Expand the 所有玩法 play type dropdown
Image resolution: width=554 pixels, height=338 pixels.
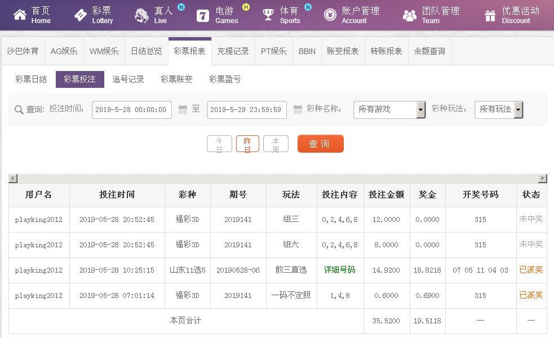(x=499, y=109)
